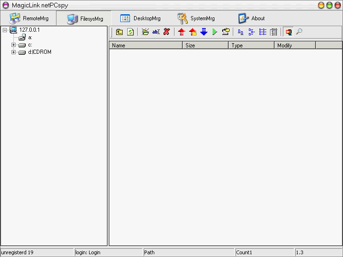Click the blue download arrow icon
343x257 pixels.
click(x=204, y=32)
